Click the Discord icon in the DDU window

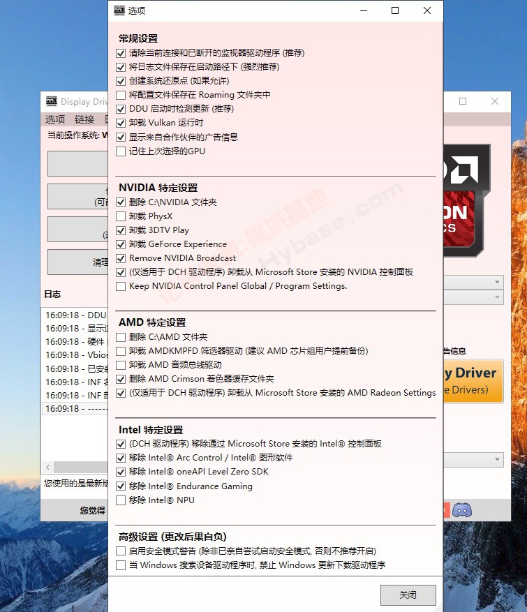coord(462,509)
